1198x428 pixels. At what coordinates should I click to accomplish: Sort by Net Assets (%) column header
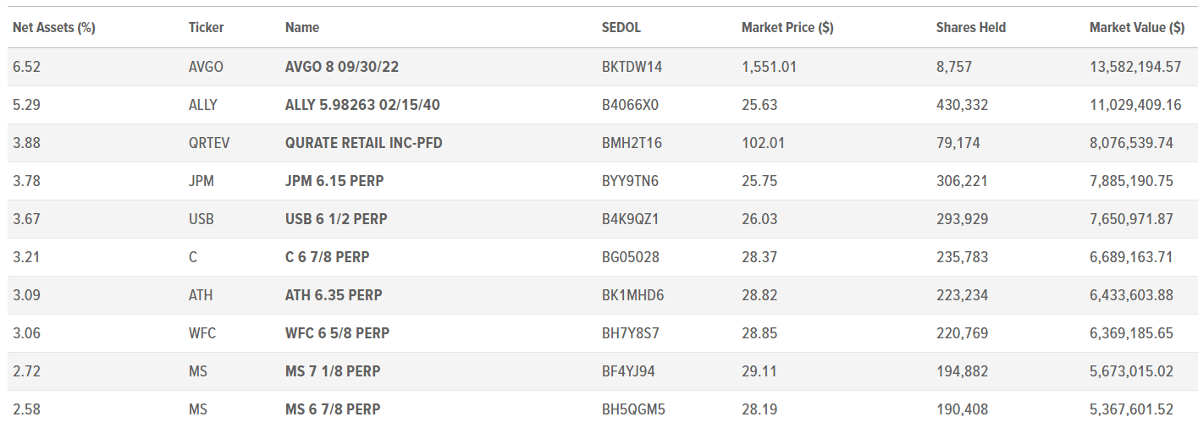(54, 27)
